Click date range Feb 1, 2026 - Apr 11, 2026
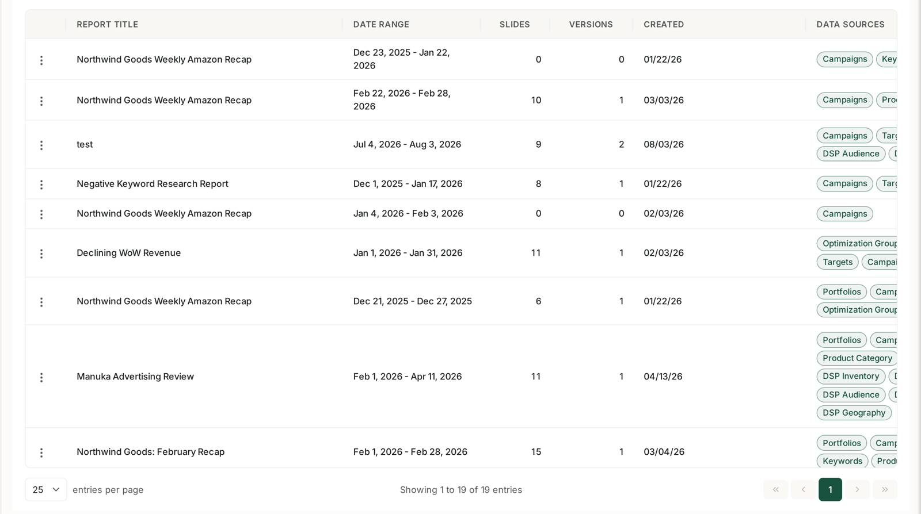The width and height of the screenshot is (921, 514). (x=408, y=377)
